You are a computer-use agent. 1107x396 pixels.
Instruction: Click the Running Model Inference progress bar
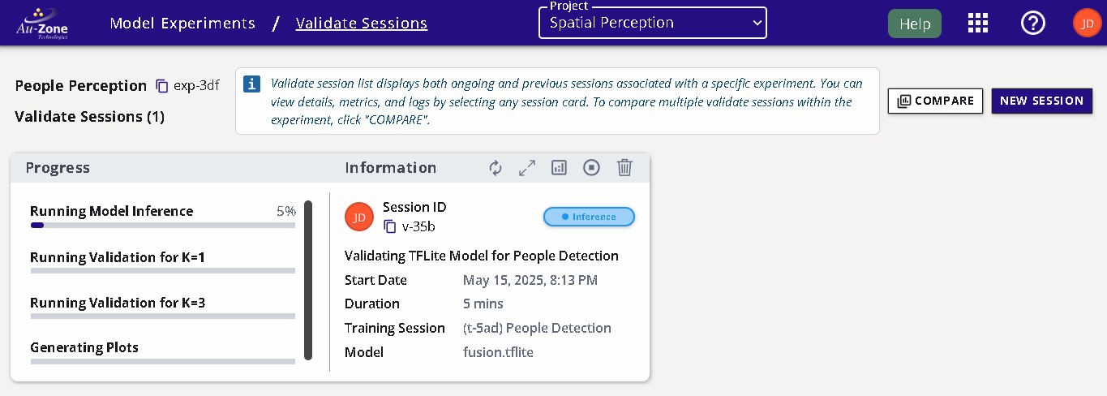[162, 225]
